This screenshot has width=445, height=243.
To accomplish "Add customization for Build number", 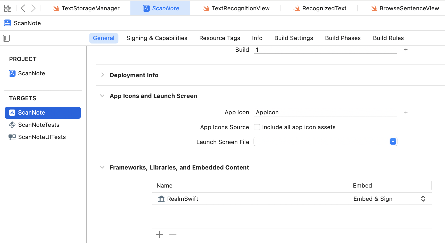I will click(x=406, y=50).
